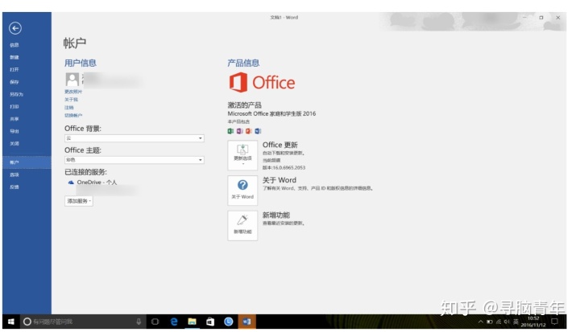The width and height of the screenshot is (580, 332).
Task: Open the 更新选项 dropdown button
Action: tap(242, 155)
